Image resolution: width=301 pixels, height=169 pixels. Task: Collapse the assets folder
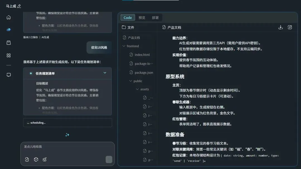137,89
